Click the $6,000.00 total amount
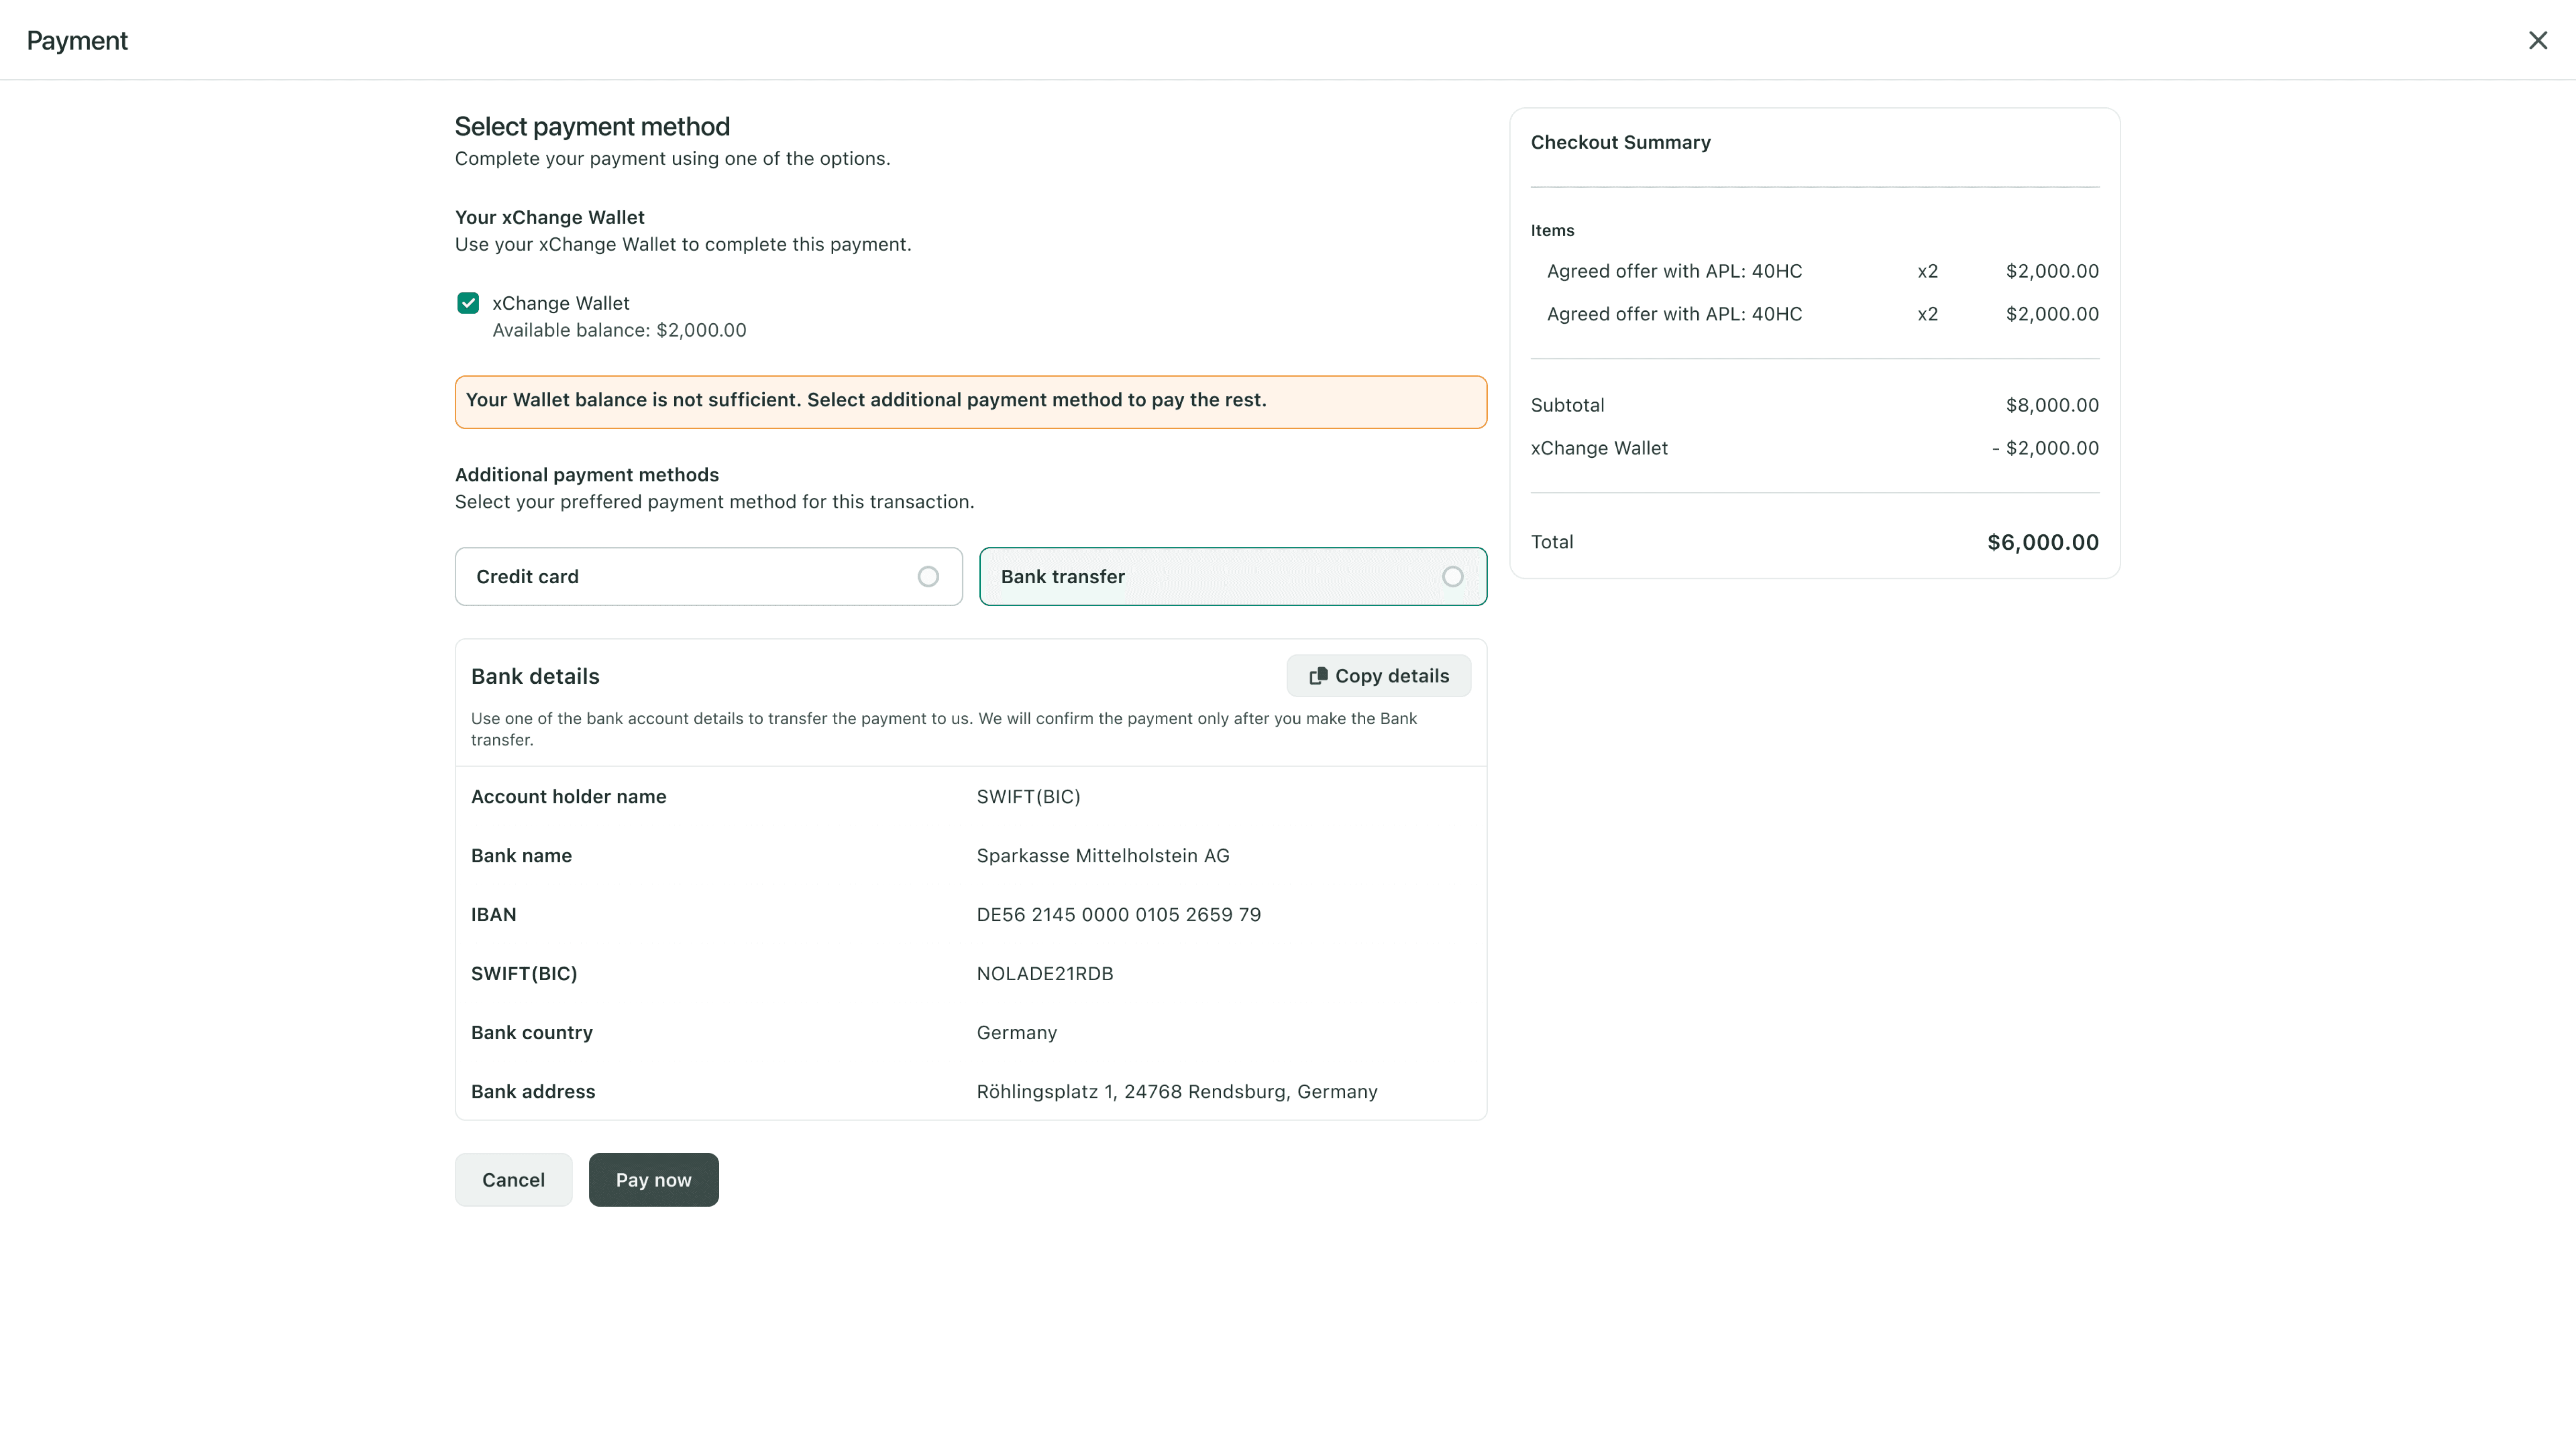The height and width of the screenshot is (1448, 2576). (x=2043, y=542)
